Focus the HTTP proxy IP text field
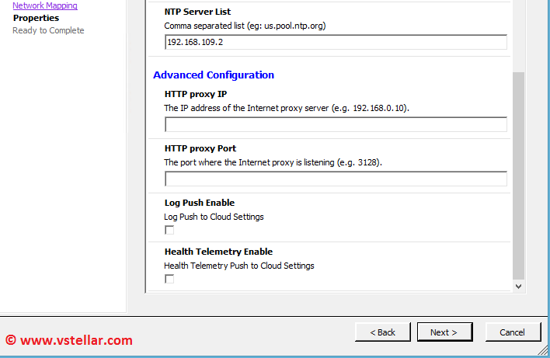This screenshot has height=358, width=550. [336, 125]
